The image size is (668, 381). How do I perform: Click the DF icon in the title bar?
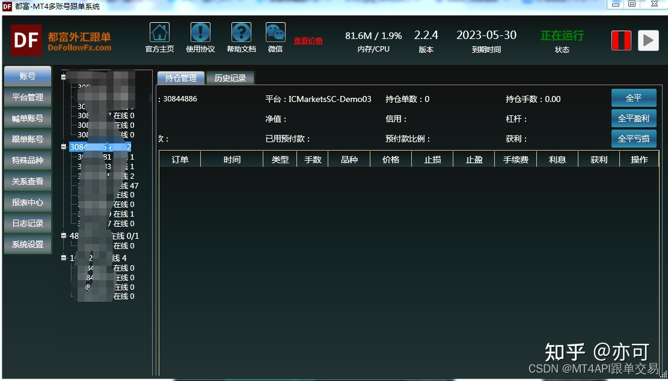pos(7,7)
